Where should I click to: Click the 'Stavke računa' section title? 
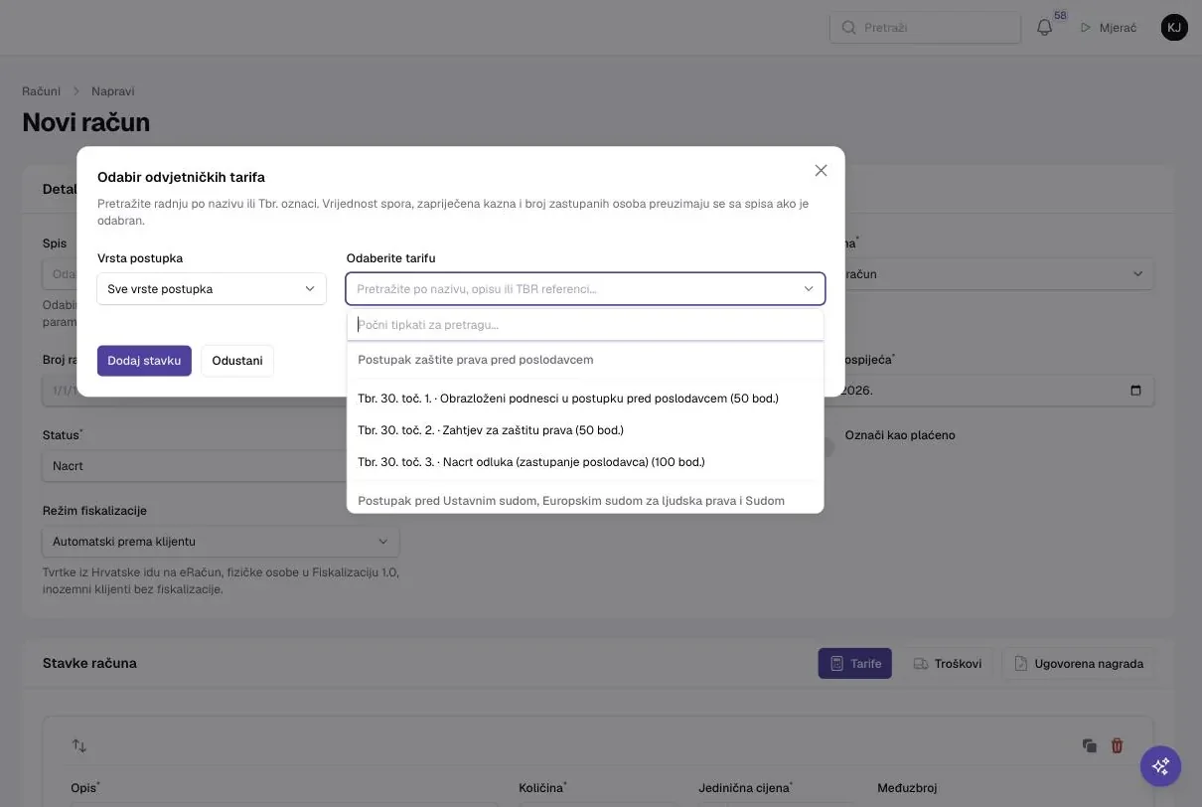[x=89, y=663]
